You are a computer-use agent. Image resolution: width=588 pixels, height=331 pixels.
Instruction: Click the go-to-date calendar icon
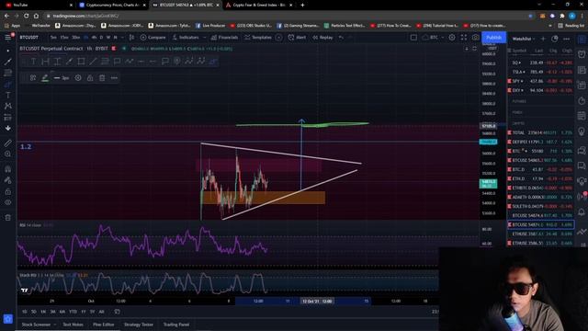click(117, 312)
